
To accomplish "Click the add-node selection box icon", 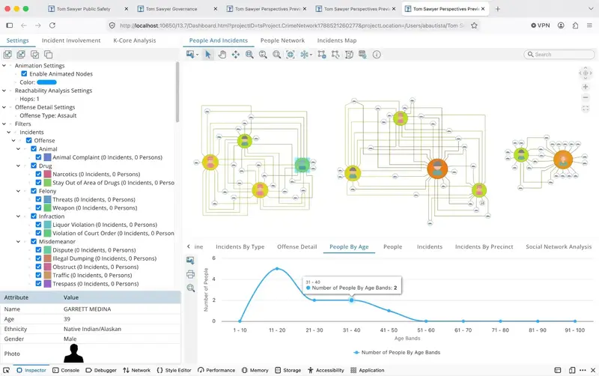I will click(322, 54).
